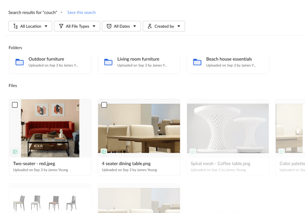Screen dimensions: 305x213
Task: Tick the Two-seater - red.jpeg selection checkbox
Action: point(15,105)
